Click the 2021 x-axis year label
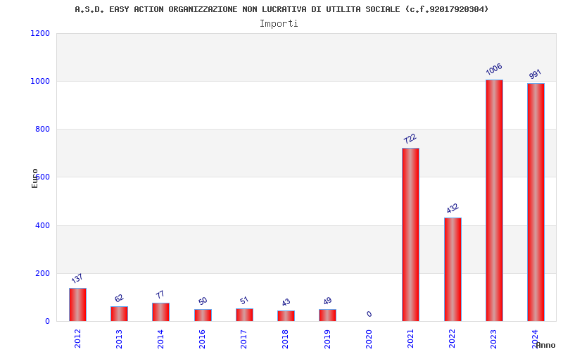The image size is (563, 352). point(410,339)
